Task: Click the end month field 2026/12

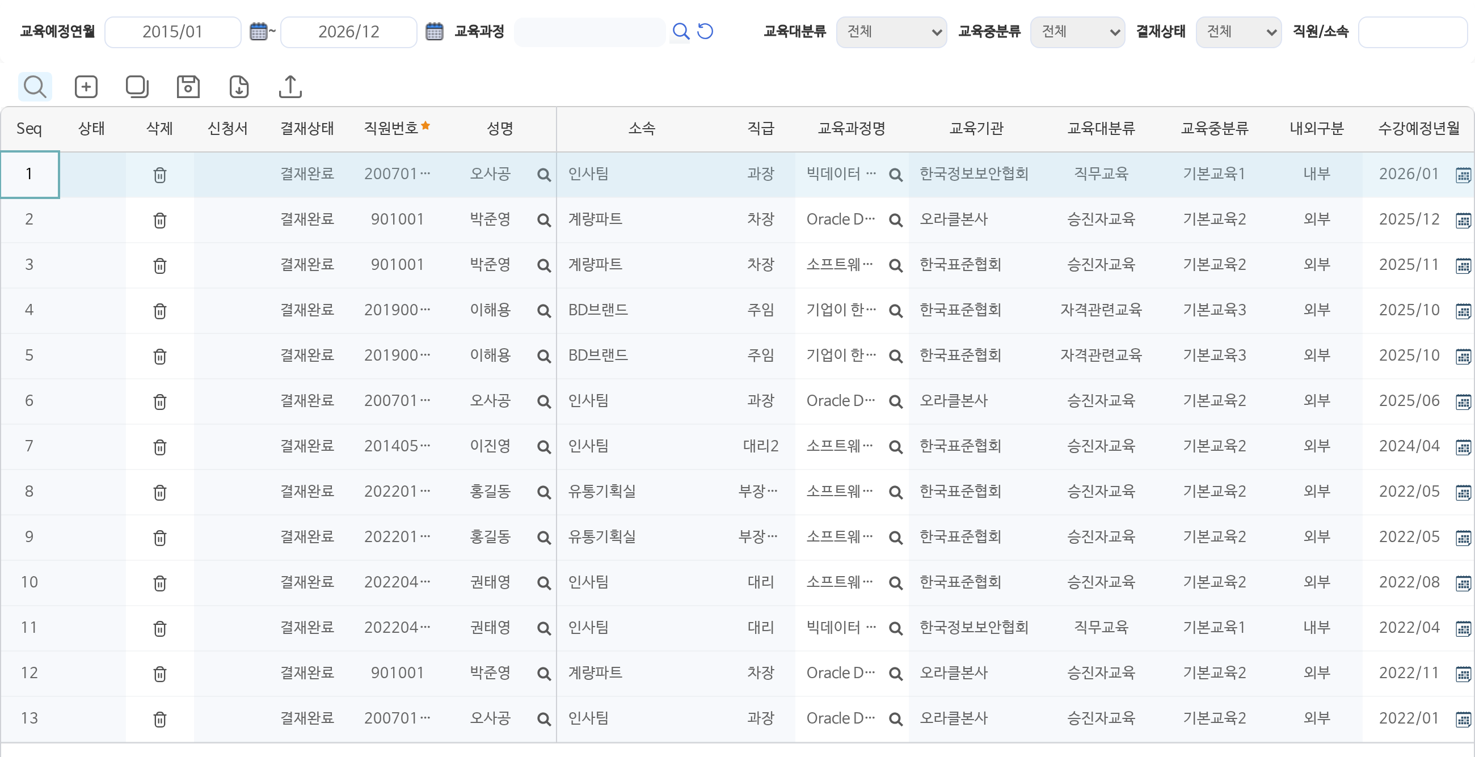Action: coord(349,32)
